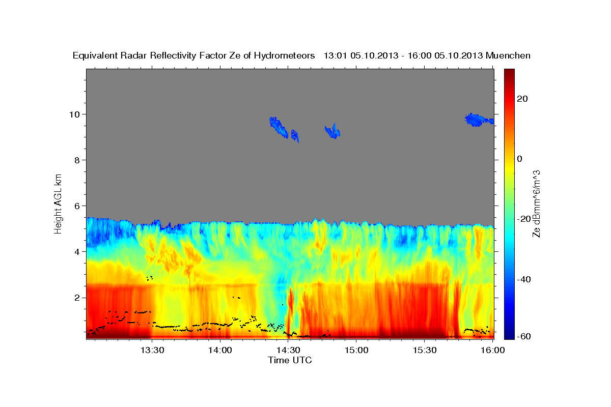Click the 'Muenchen' location label in title
611x407 pixels.
pos(508,55)
